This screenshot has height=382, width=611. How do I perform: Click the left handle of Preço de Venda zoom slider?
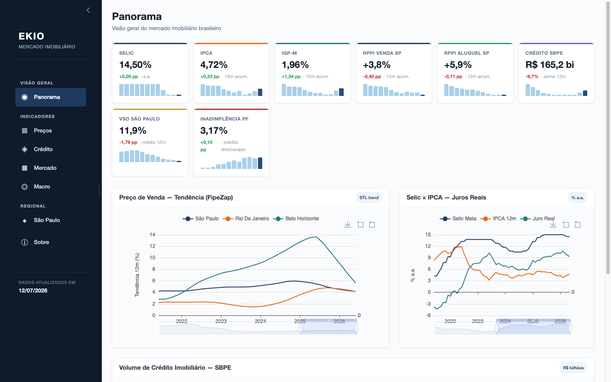coord(301,328)
